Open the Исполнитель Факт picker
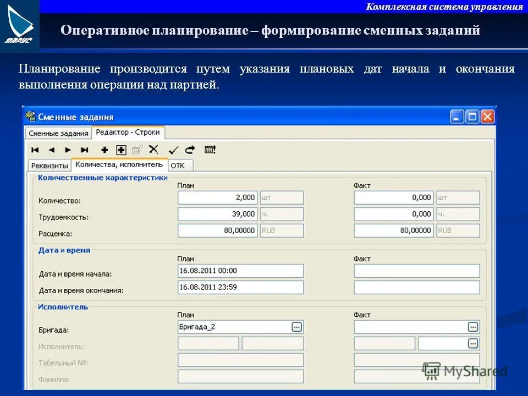The image size is (528, 396). click(474, 343)
